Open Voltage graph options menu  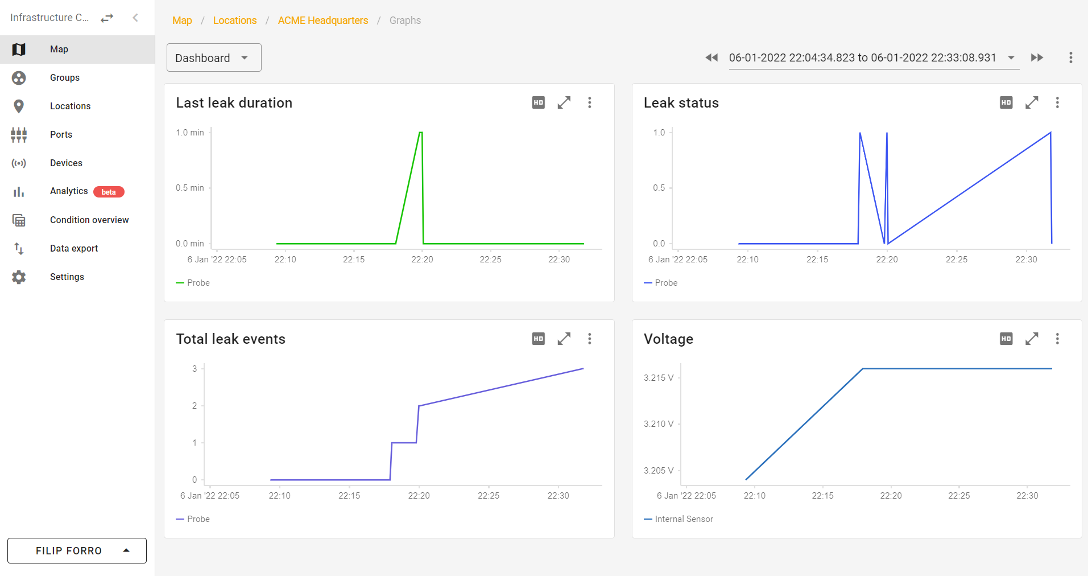(1057, 339)
